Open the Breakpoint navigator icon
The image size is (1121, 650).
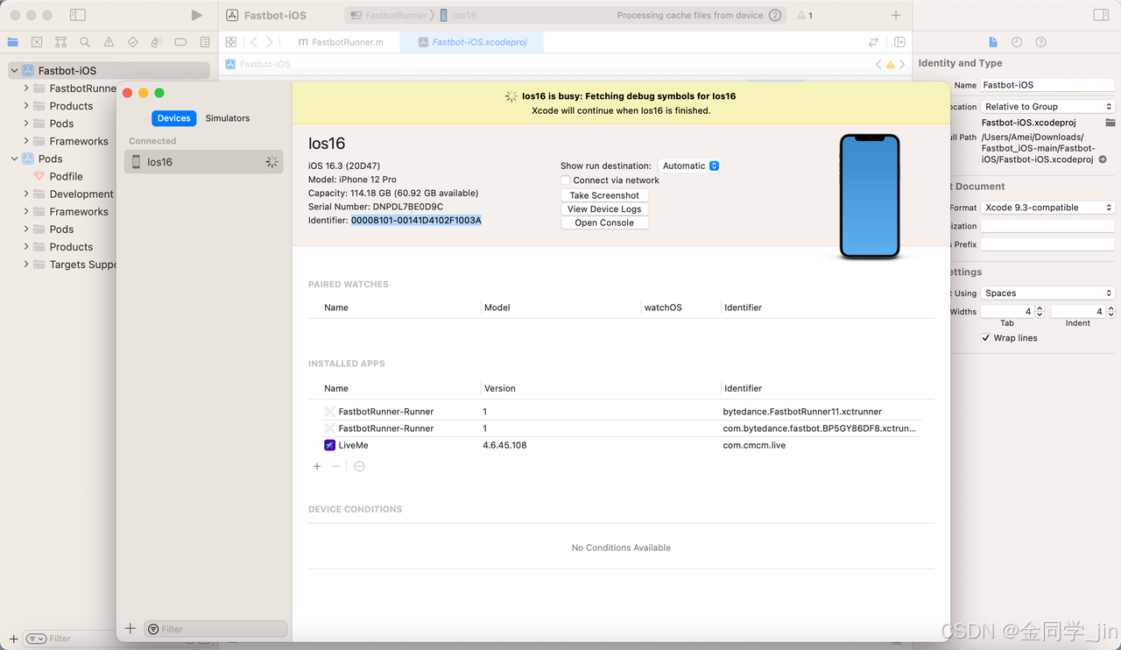pyautogui.click(x=180, y=42)
